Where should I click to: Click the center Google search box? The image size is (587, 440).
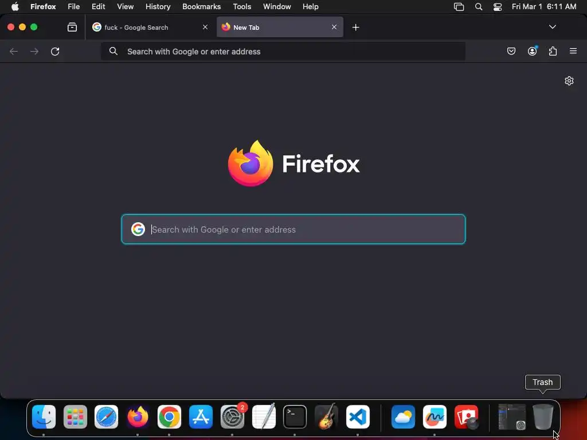[293, 229]
